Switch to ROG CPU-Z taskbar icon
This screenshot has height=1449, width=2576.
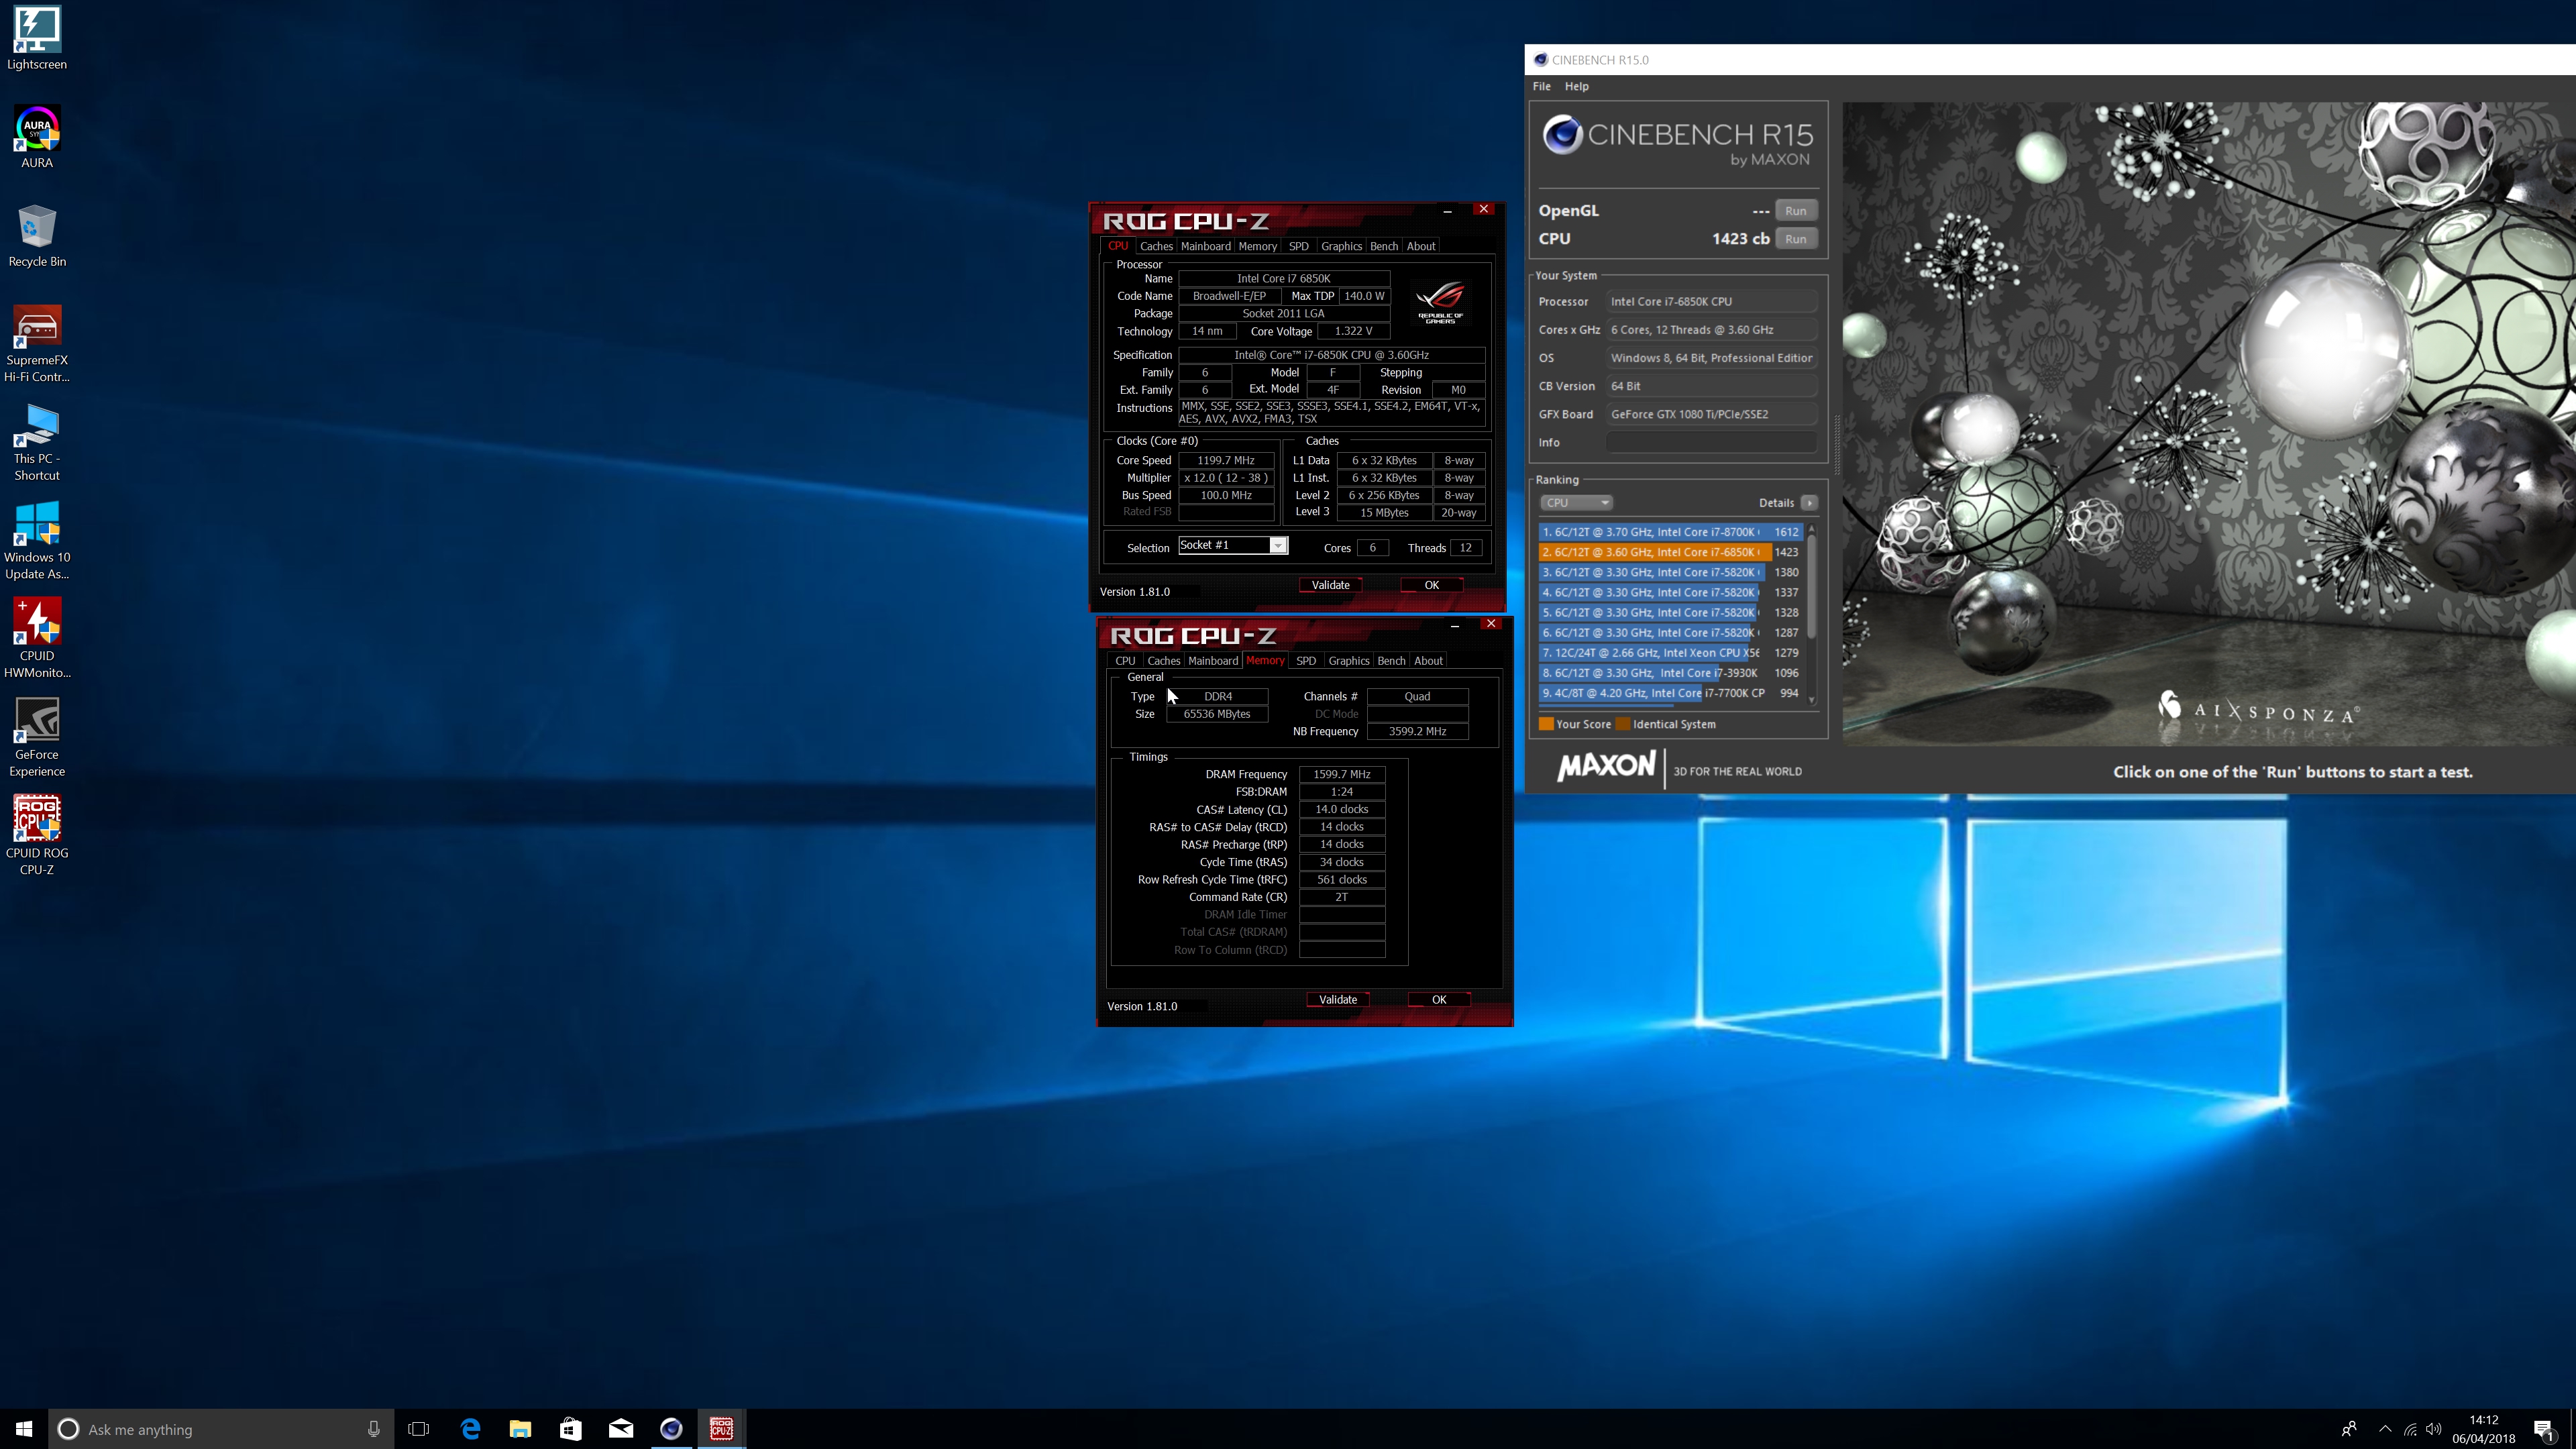pyautogui.click(x=721, y=1429)
